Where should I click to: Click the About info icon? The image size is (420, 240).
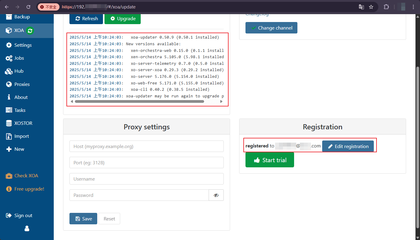coord(9,97)
